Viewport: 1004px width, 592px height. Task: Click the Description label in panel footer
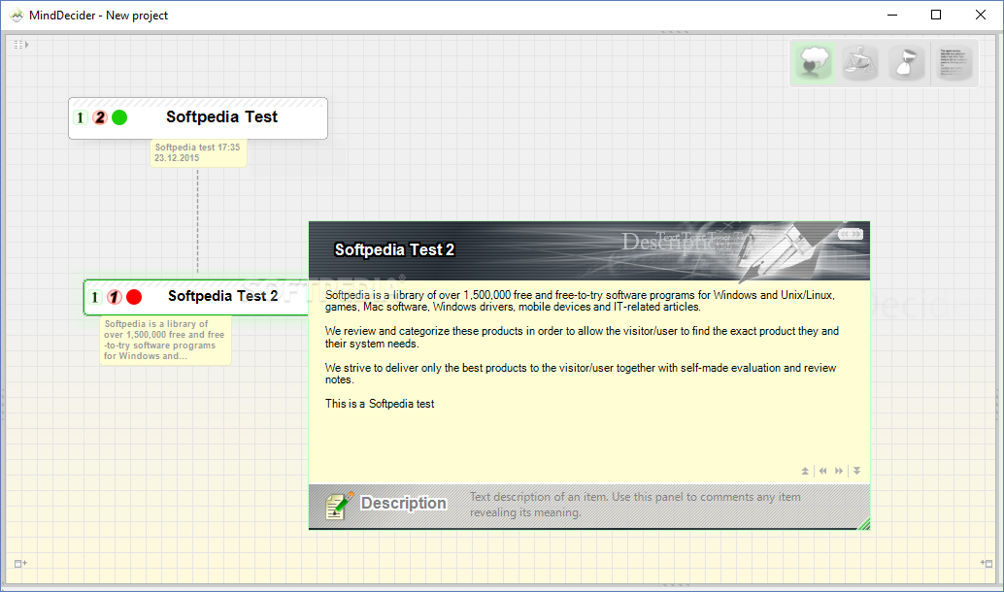click(x=403, y=503)
